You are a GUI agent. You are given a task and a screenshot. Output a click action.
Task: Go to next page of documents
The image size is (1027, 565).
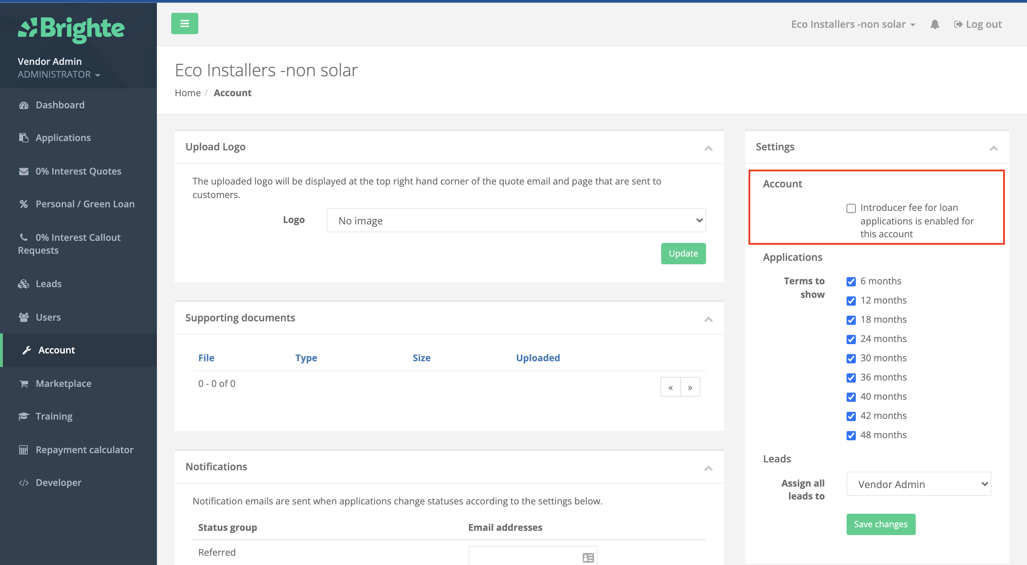click(x=690, y=387)
